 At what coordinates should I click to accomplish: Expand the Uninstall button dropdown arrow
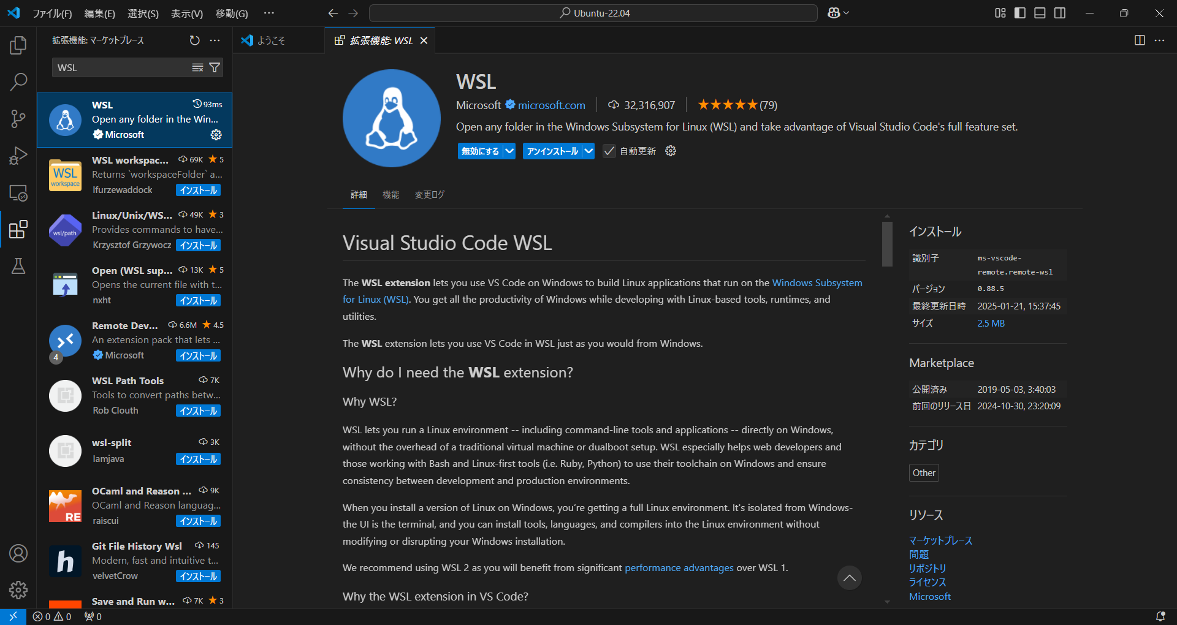pos(588,151)
